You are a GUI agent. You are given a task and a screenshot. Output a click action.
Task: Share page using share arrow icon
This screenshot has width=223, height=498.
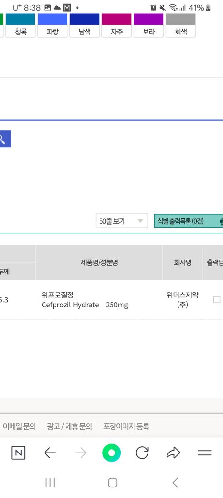173,453
